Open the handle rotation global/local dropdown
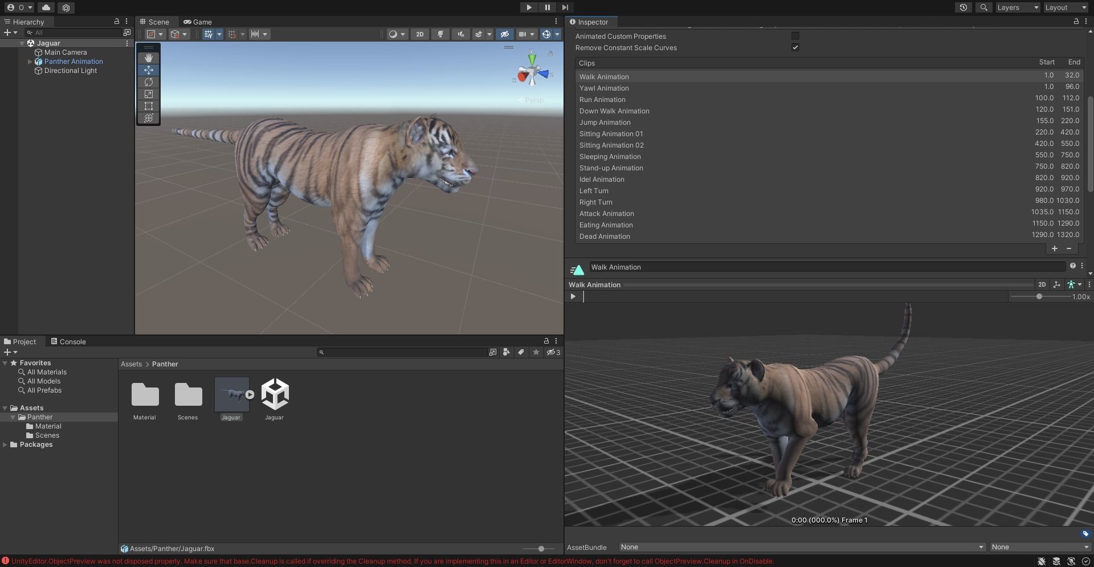The image size is (1094, 567). [x=179, y=34]
